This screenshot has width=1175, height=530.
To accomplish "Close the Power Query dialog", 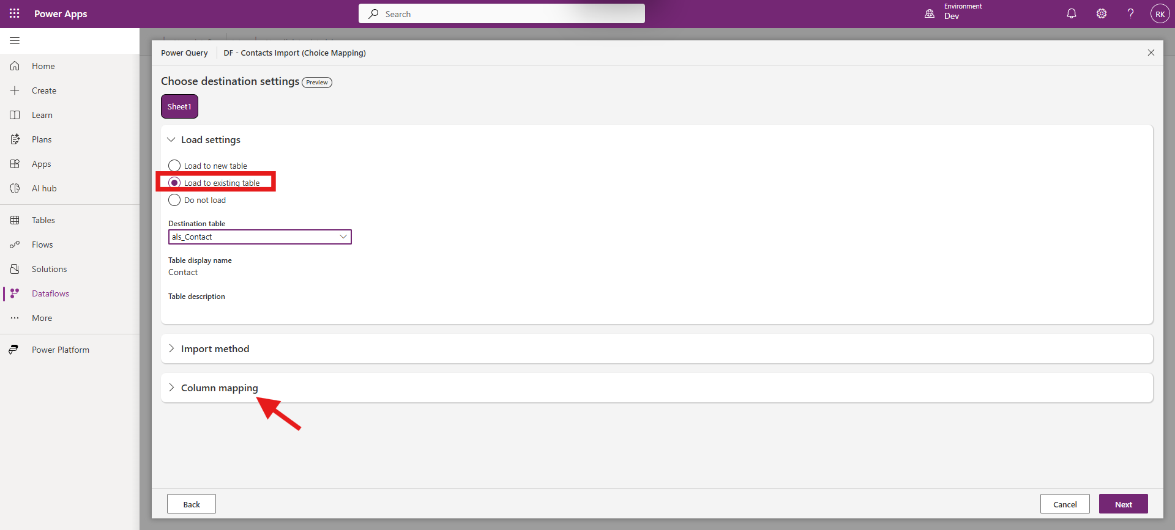I will tap(1151, 53).
